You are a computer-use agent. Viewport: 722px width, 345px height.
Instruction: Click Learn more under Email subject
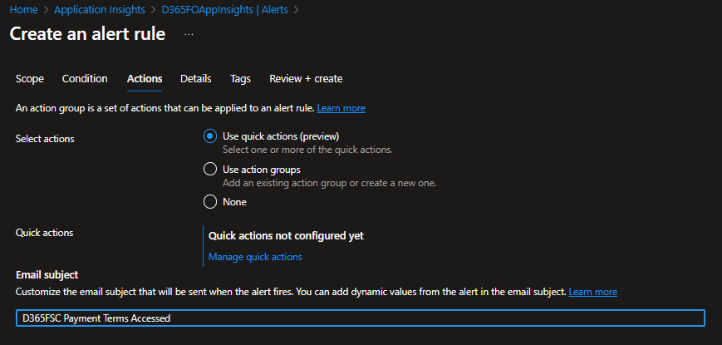coord(592,292)
